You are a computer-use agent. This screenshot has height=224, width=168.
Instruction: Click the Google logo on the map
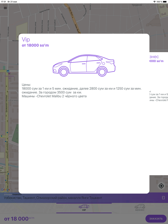click(x=6, y=190)
